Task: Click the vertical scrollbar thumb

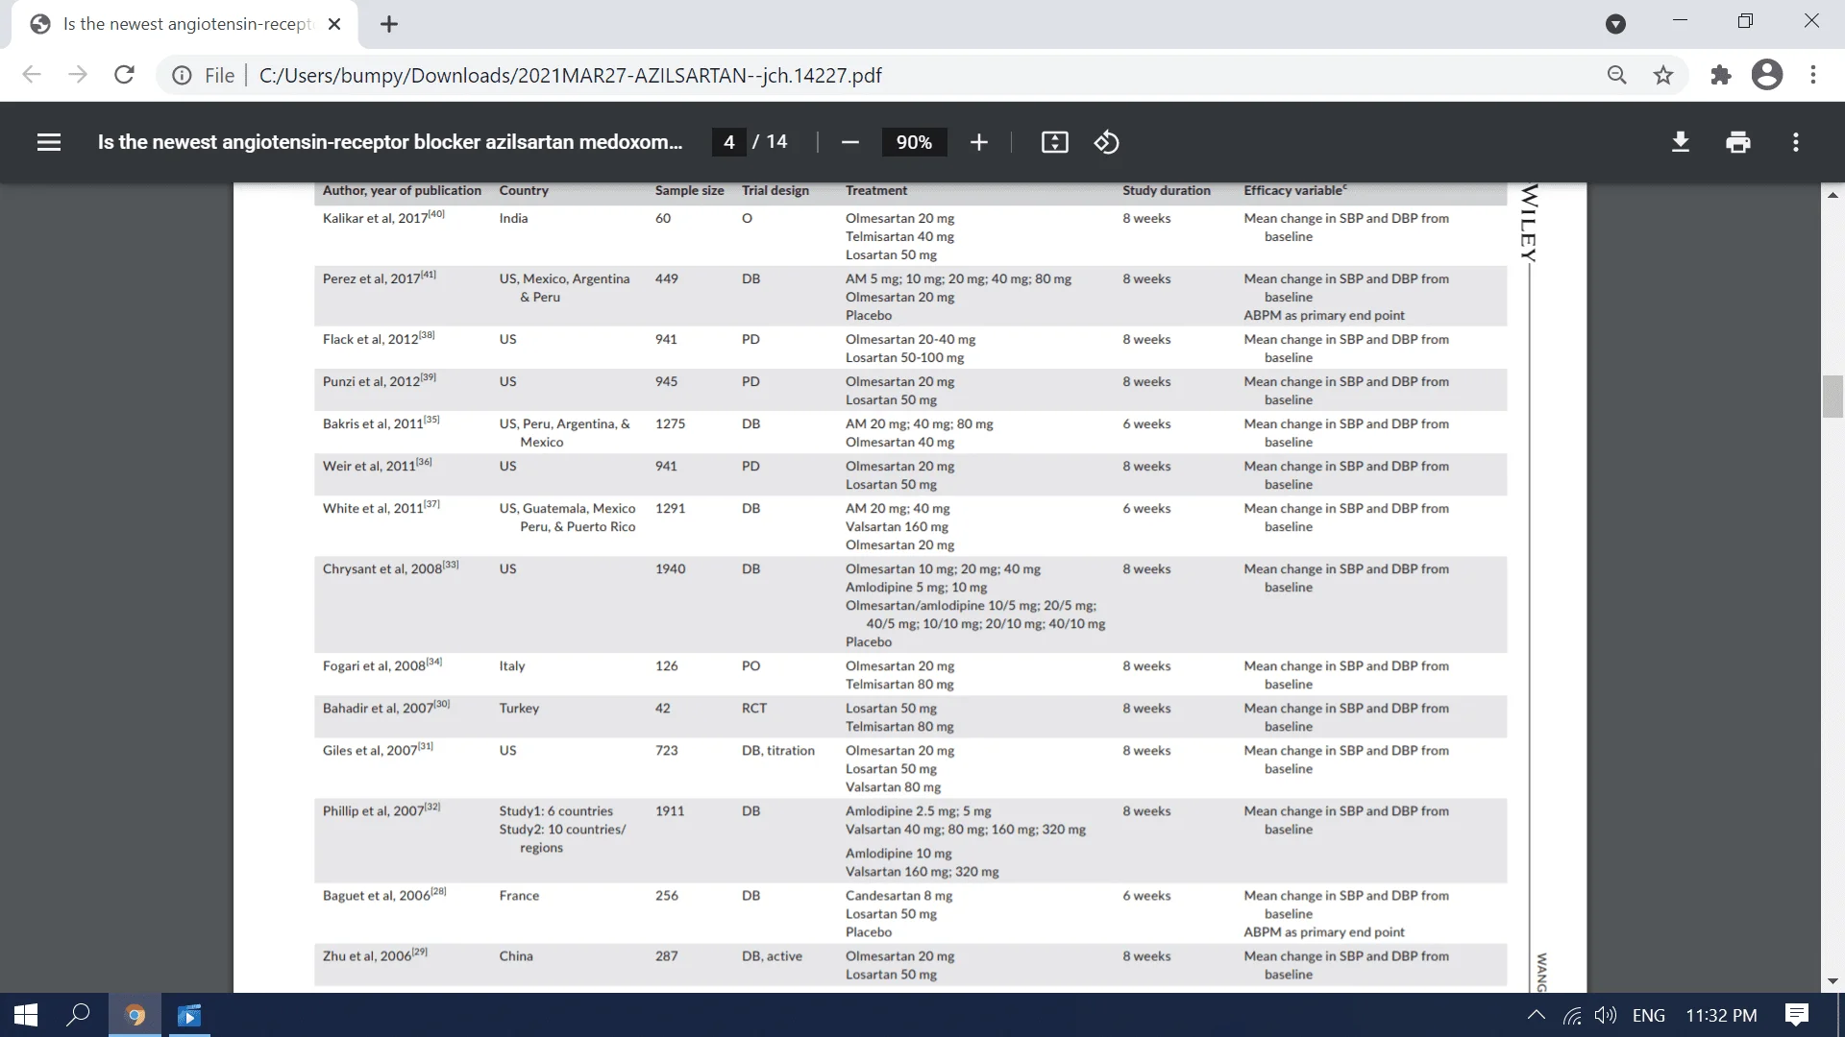Action: click(1833, 397)
